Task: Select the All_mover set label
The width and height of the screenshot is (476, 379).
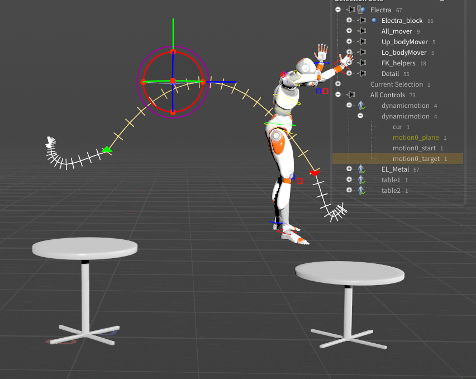Action: point(397,31)
